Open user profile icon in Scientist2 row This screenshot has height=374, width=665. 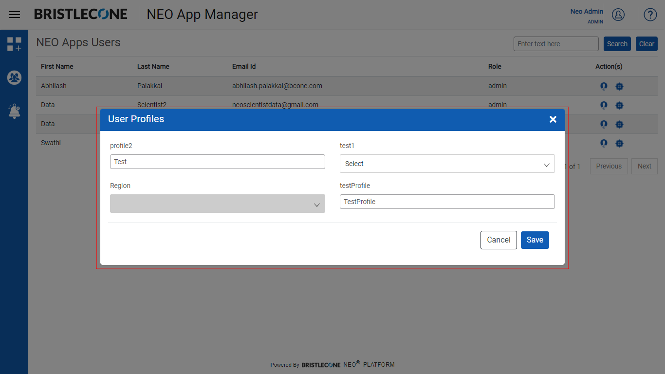pyautogui.click(x=604, y=105)
